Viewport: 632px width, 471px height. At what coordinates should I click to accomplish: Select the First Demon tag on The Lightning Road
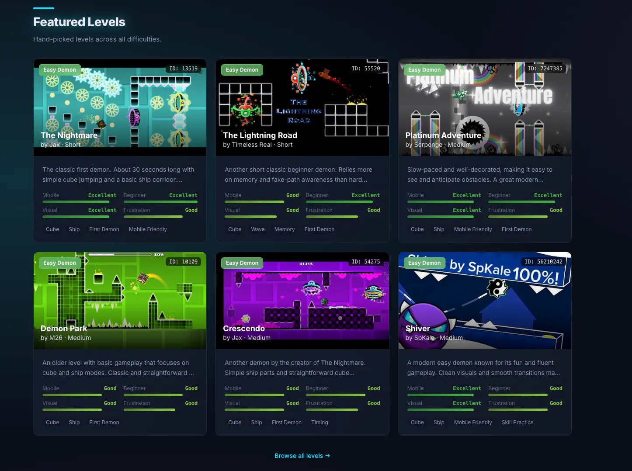click(x=319, y=229)
